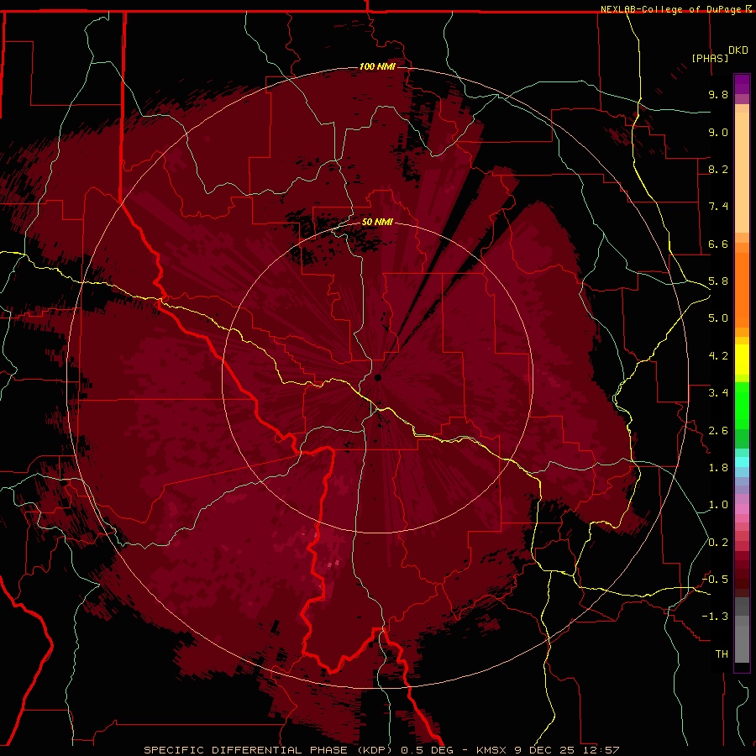Click the "SPECIFIC DIFFERENTIAL PHASE (KDP)" product title
The width and height of the screenshot is (756, 756).
point(268,750)
